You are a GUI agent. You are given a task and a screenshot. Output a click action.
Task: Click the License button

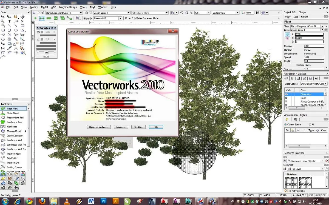pos(121,127)
